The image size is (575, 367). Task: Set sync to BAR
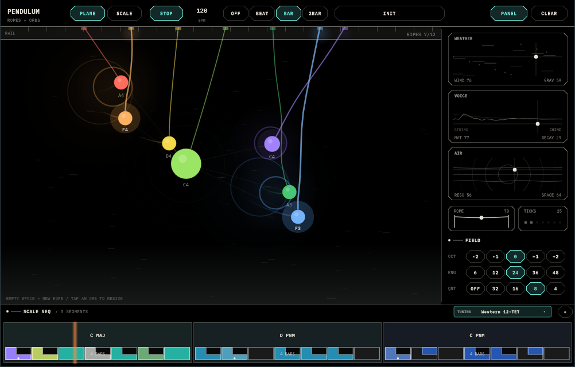pos(289,14)
